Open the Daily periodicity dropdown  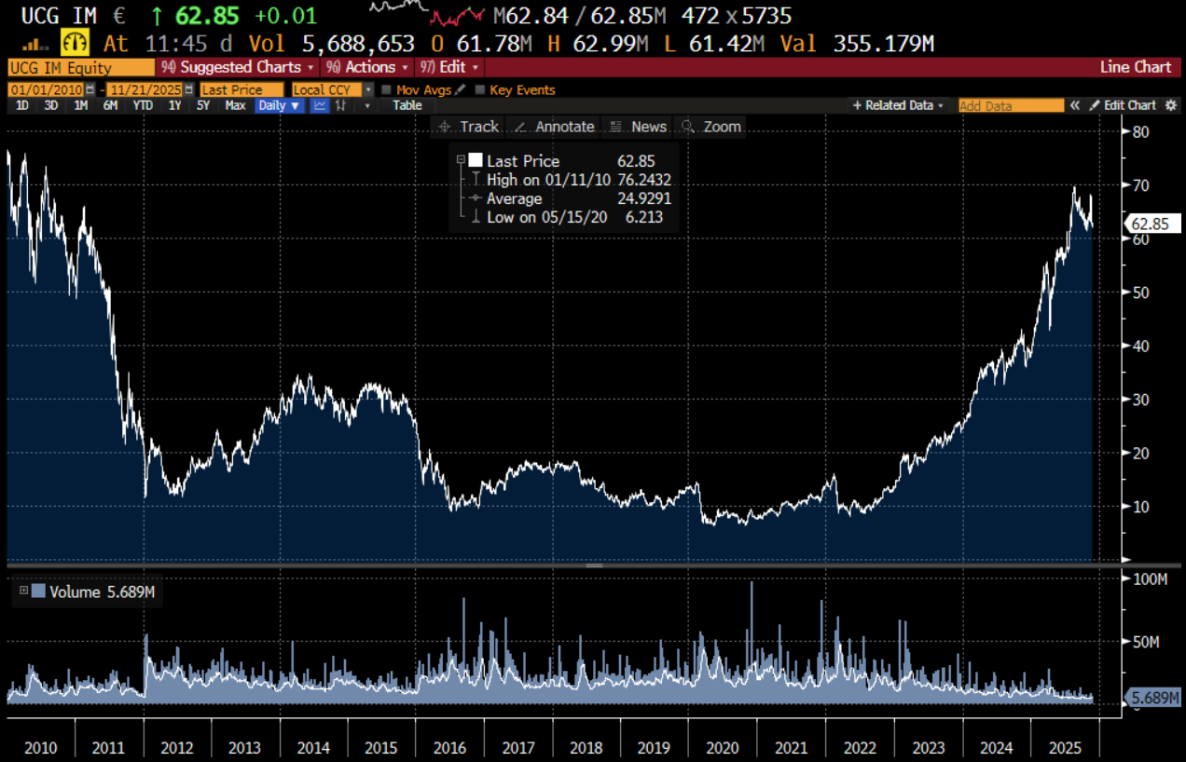coord(280,105)
